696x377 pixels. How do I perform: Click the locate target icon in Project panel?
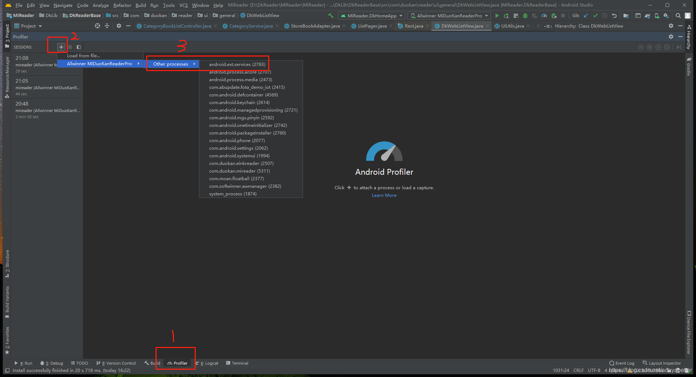pyautogui.click(x=97, y=26)
